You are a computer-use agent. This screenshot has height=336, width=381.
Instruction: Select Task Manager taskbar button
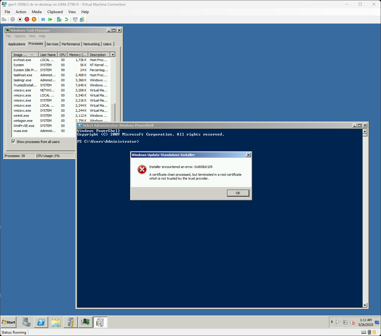pos(86,322)
